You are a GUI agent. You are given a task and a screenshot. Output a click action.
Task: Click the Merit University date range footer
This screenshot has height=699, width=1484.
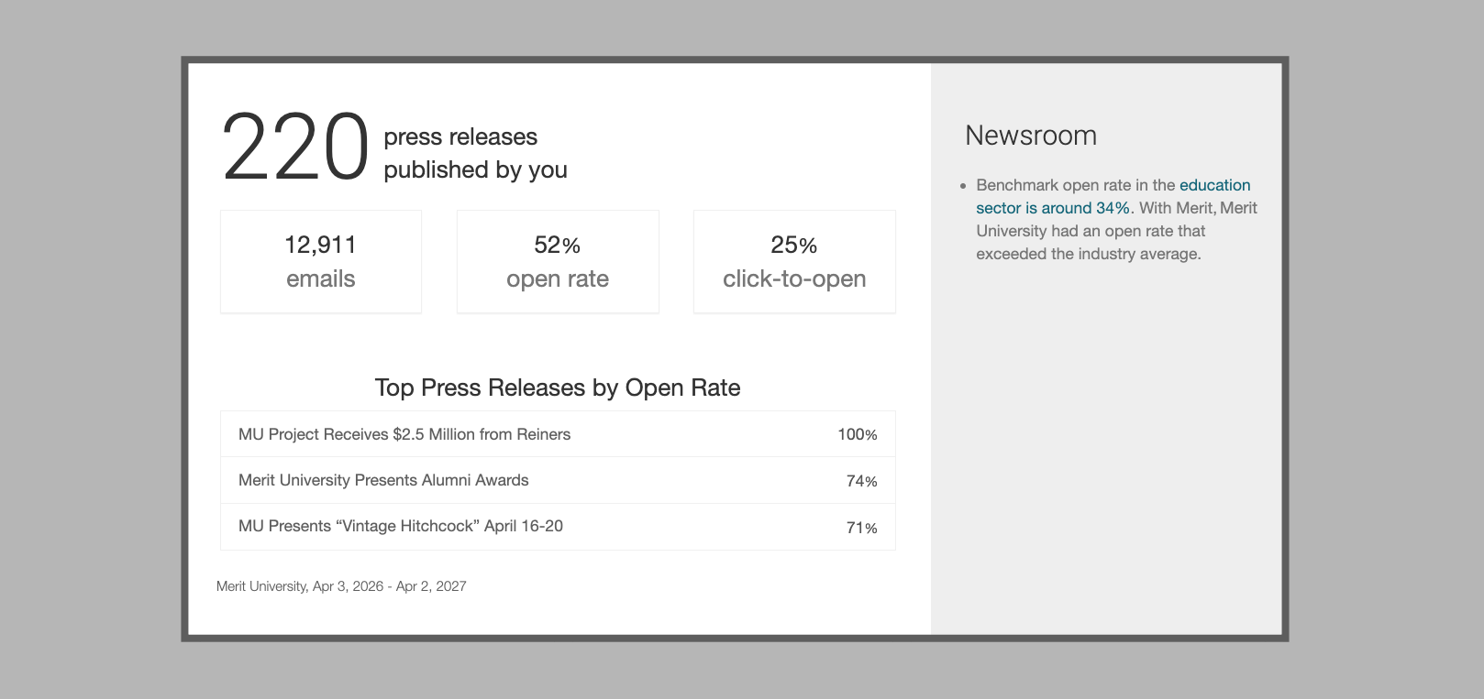point(341,586)
